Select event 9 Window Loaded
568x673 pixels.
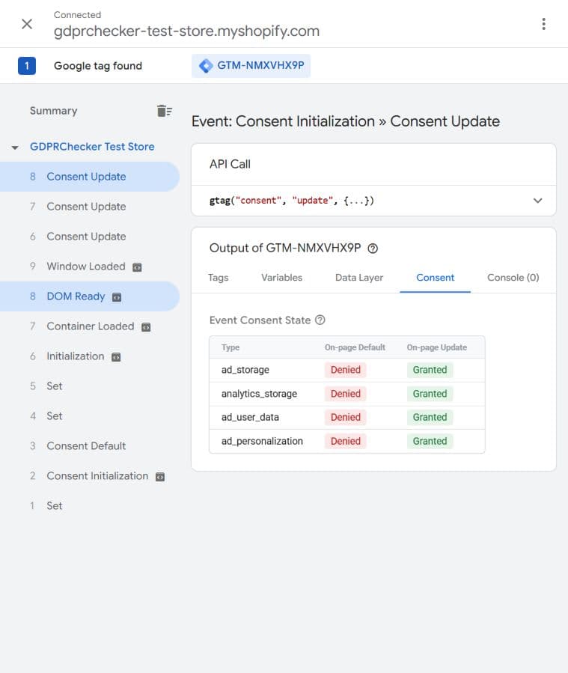[90, 267]
